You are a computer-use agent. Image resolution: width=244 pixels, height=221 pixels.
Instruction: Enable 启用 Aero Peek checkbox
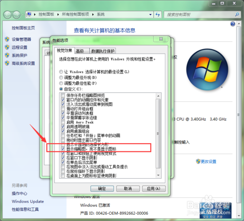pyautogui.click(x=63, y=122)
